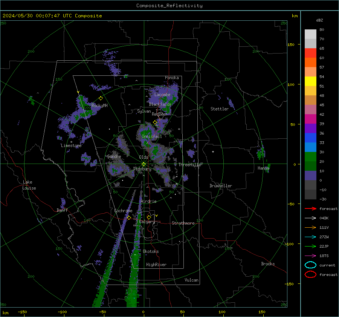Screen dimensions: 339x317
Task: Click the magenta 39 dBZ color swatch
Action: click(310, 119)
